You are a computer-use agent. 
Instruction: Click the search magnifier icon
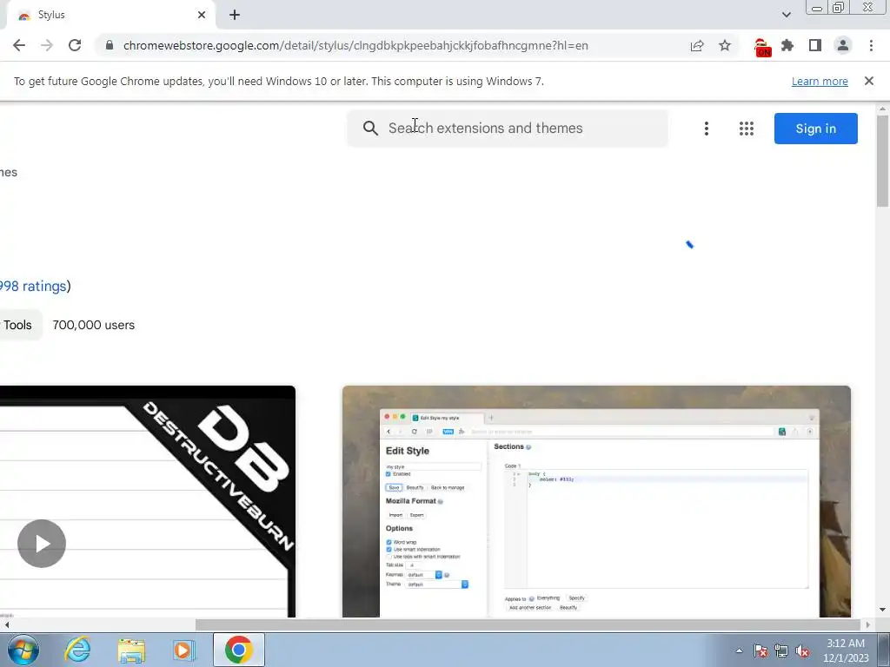370,129
